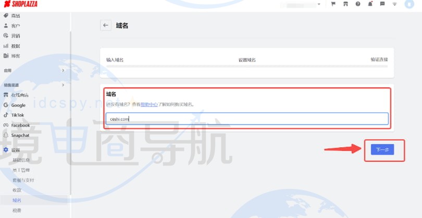Click the 验证连接 step label
The height and width of the screenshot is (218, 422).
coord(379,59)
